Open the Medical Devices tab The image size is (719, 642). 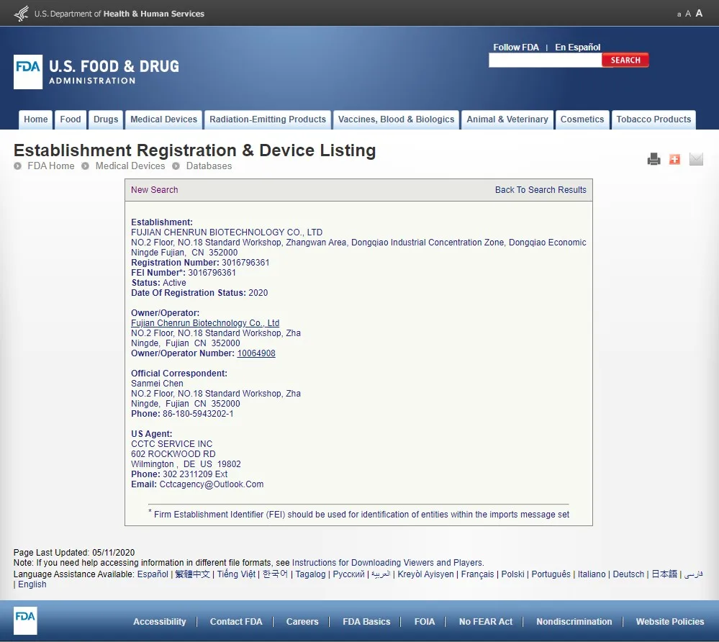(163, 119)
